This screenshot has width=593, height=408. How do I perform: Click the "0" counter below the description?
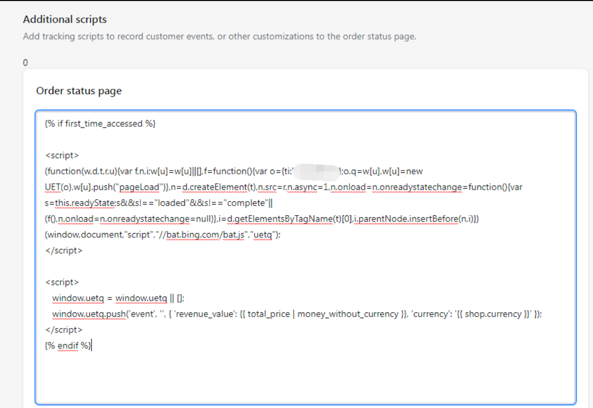[25, 62]
